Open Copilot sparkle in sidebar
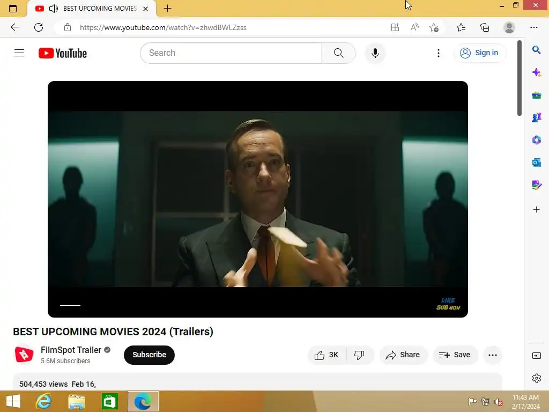Screen dimensions: 549x412 click(x=536, y=72)
